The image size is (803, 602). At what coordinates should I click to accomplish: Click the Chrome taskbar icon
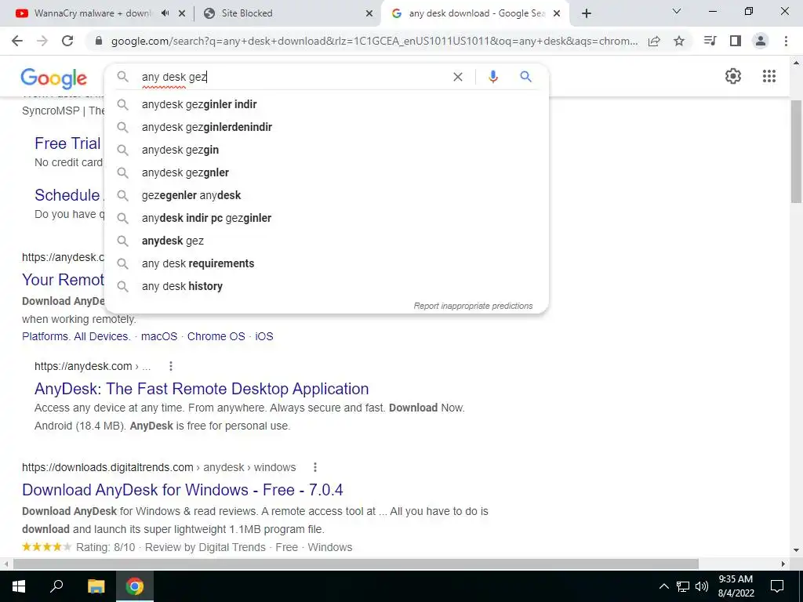pos(135,586)
